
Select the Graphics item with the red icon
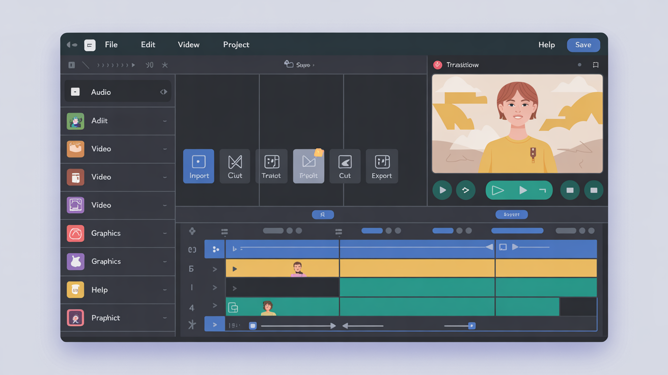click(x=75, y=233)
